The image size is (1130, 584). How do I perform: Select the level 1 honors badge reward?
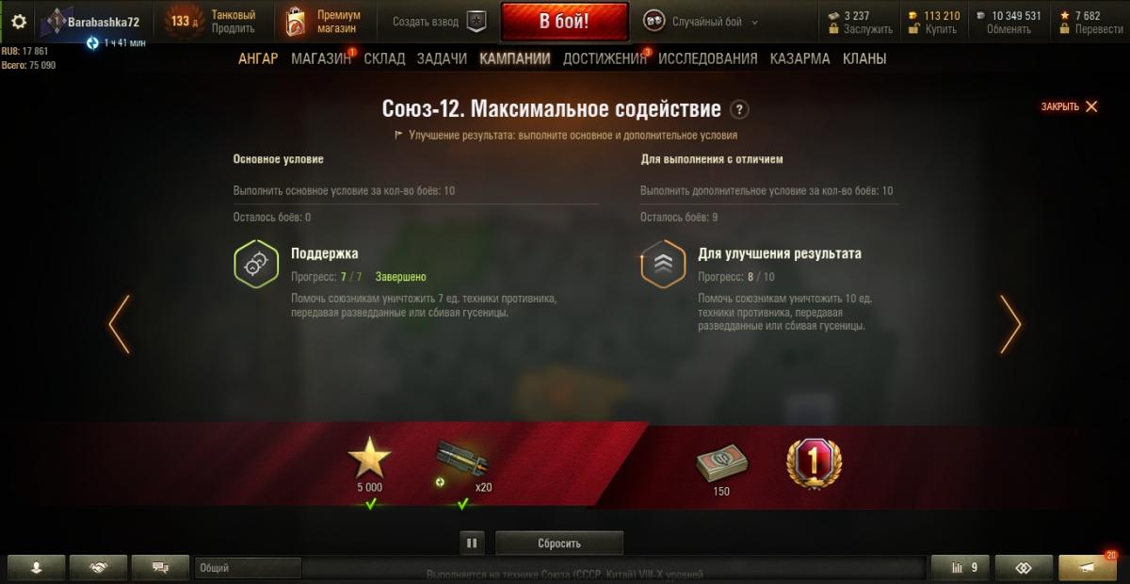pyautogui.click(x=814, y=462)
